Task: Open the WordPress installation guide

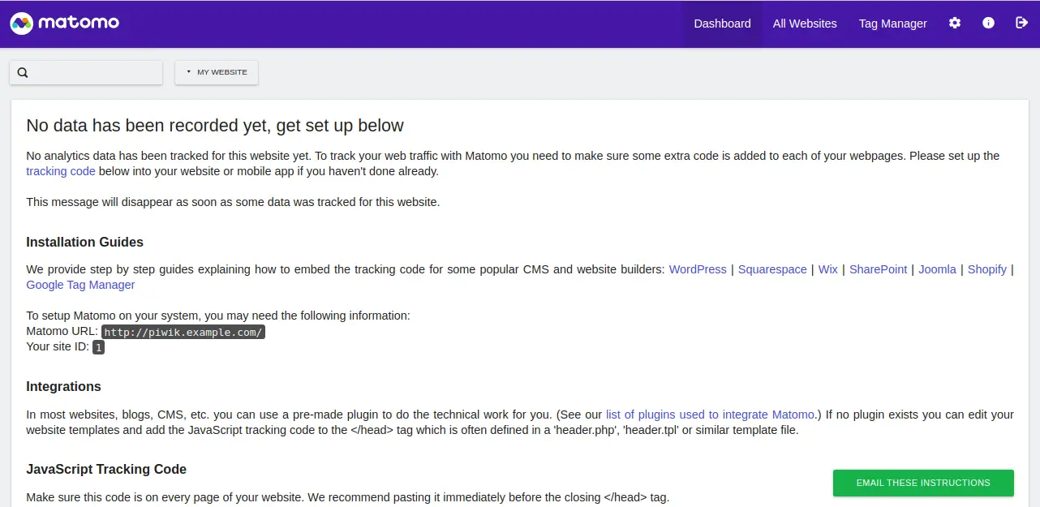Action: 698,269
